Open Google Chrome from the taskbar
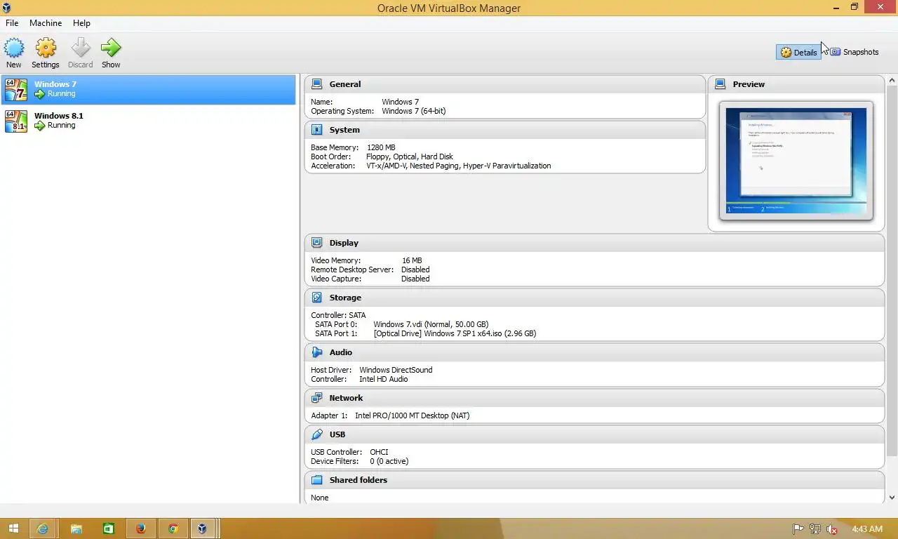The image size is (898, 539). tap(173, 528)
